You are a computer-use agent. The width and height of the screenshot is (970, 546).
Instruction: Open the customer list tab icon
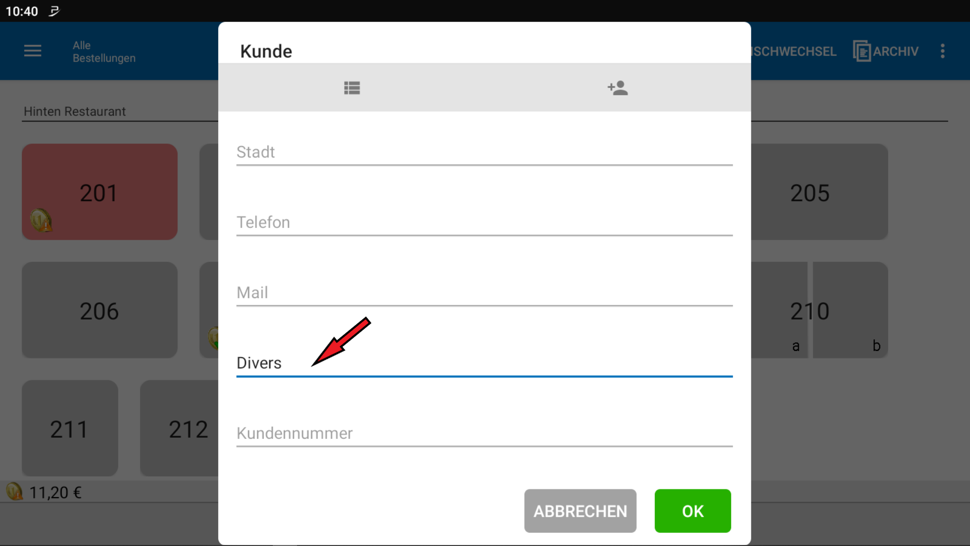tap(352, 88)
